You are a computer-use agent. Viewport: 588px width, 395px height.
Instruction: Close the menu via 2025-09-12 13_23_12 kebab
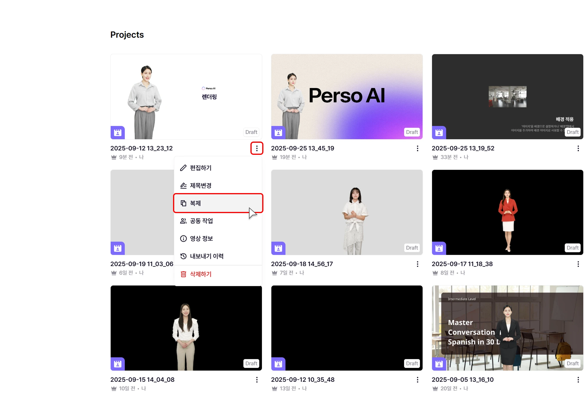tap(257, 148)
